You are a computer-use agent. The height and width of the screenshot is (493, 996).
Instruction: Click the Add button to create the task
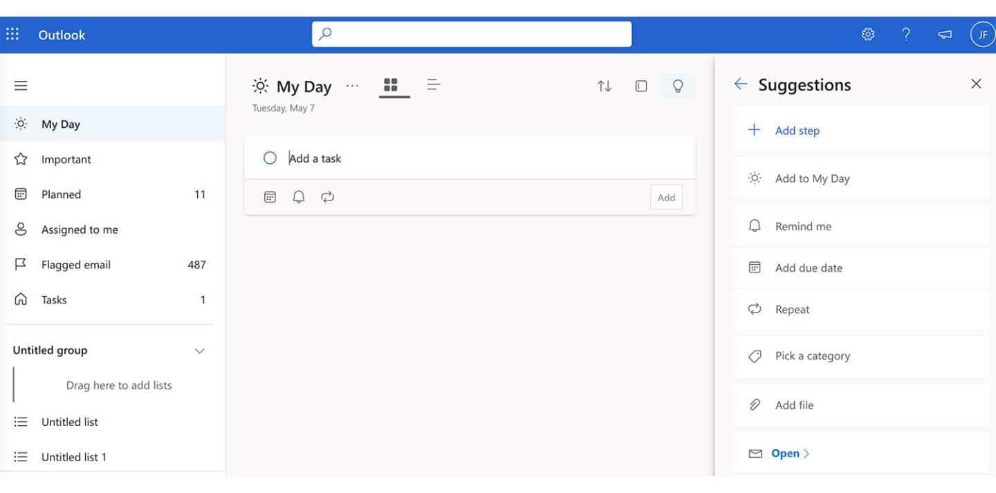666,196
